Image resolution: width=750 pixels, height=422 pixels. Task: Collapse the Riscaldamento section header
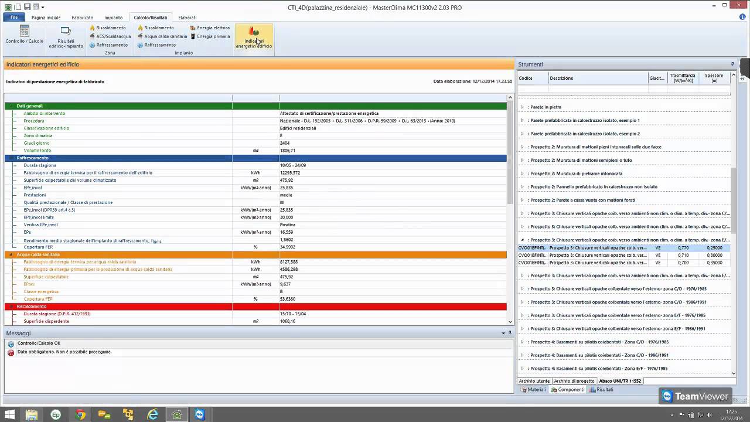(11, 307)
